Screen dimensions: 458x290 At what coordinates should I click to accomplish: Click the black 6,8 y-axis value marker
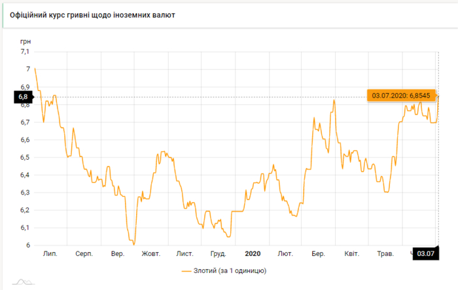23,97
